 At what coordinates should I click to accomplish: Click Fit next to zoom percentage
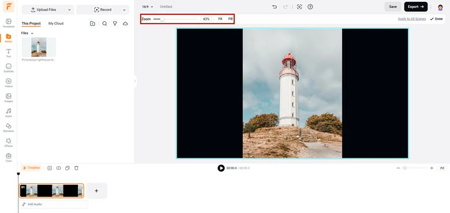220,19
